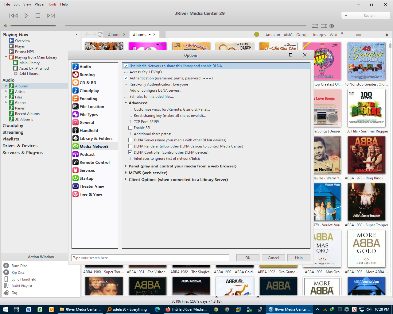393x314 pixels.
Task: Open Playing Now dropdown arrow
Action: [x=76, y=34]
